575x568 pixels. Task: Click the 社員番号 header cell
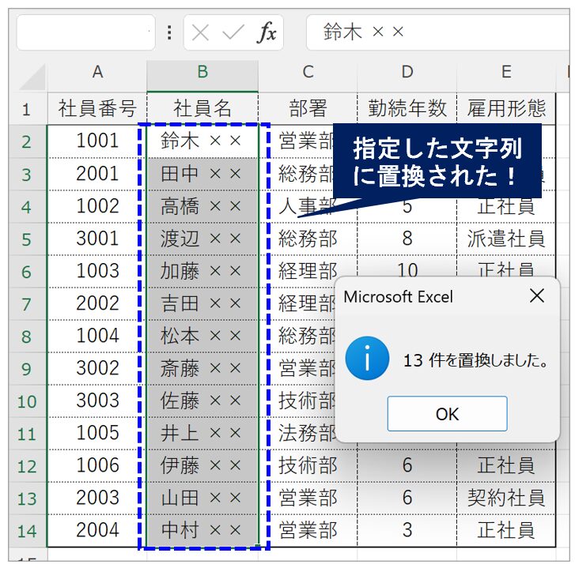tap(97, 108)
